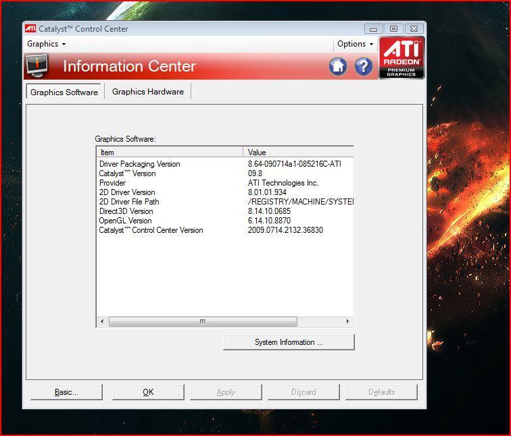Image resolution: width=511 pixels, height=436 pixels.
Task: Open help with the question mark icon
Action: click(364, 66)
